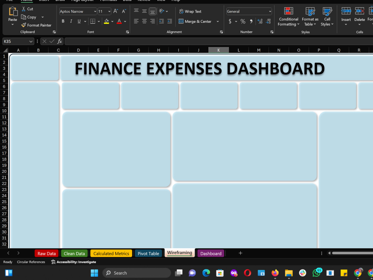Select all cells with corner triangle
373x280 pixels.
(5, 50)
